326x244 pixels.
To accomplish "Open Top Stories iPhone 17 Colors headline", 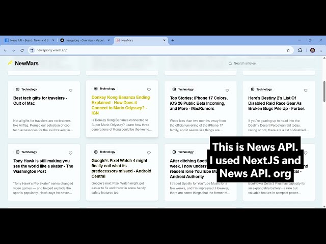I will 199,103.
